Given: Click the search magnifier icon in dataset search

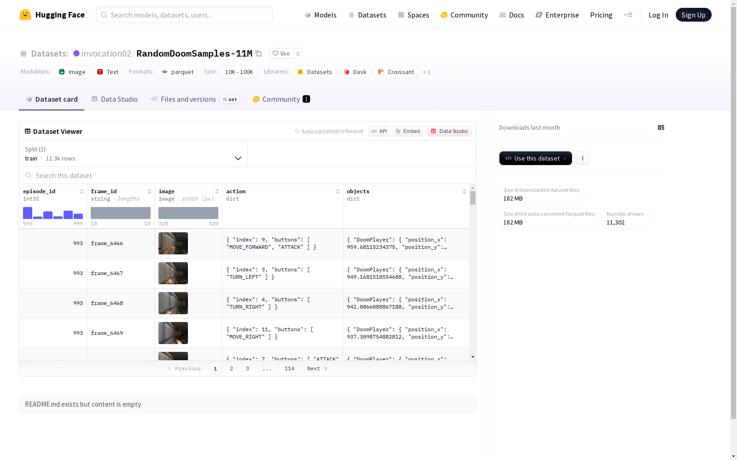Looking at the screenshot, I should coord(29,176).
